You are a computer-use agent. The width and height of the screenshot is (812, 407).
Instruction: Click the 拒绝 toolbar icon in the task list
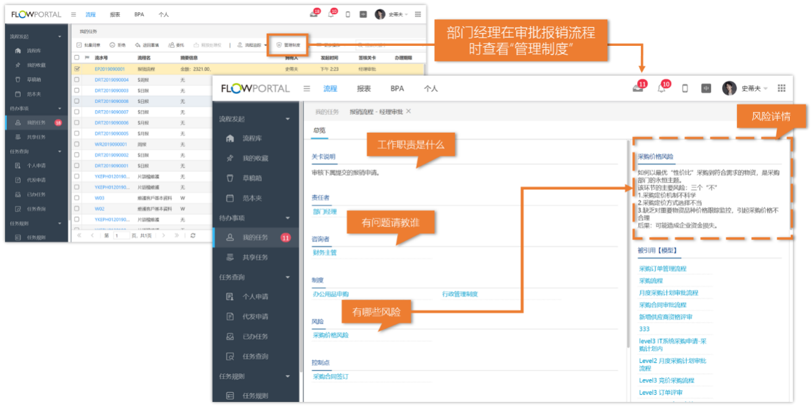click(117, 45)
